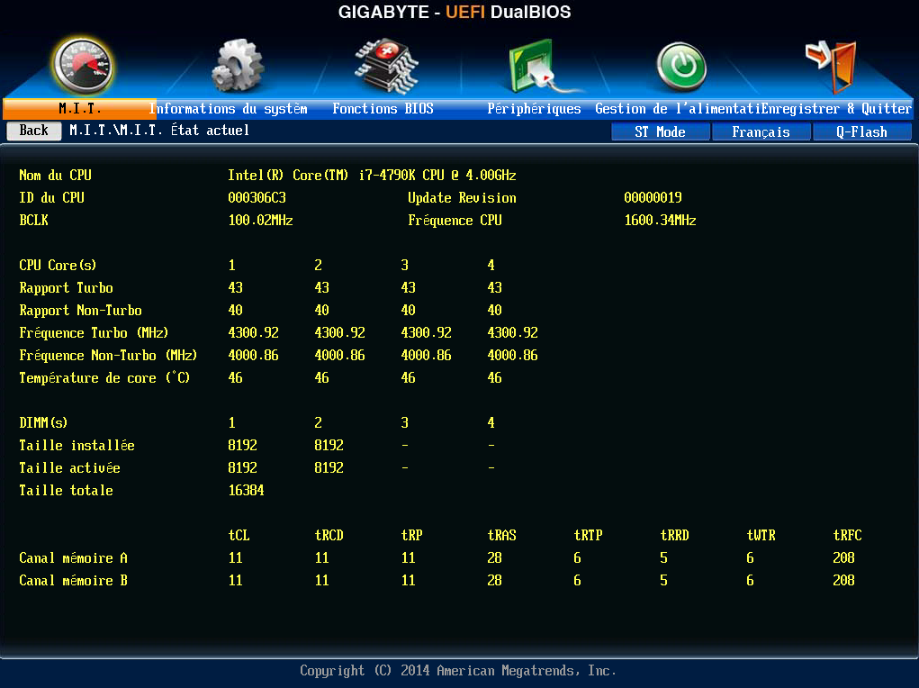Viewport: 919px width, 688px height.
Task: Select the Canal mémoire B row label
Action: (x=73, y=581)
